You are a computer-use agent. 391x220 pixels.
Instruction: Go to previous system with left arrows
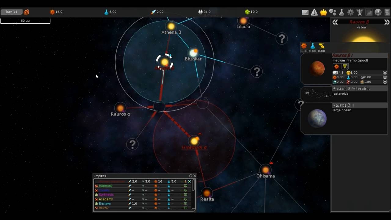coord(335,22)
